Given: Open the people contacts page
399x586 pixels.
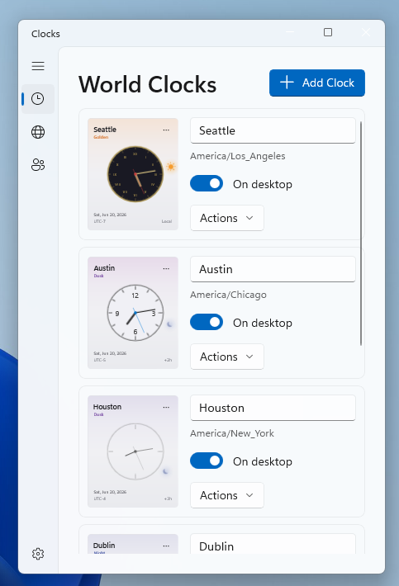Looking at the screenshot, I should (x=38, y=164).
